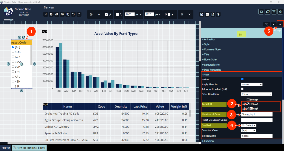Click the running man run icon
This screenshot has width=284, height=151.
[x=218, y=14]
